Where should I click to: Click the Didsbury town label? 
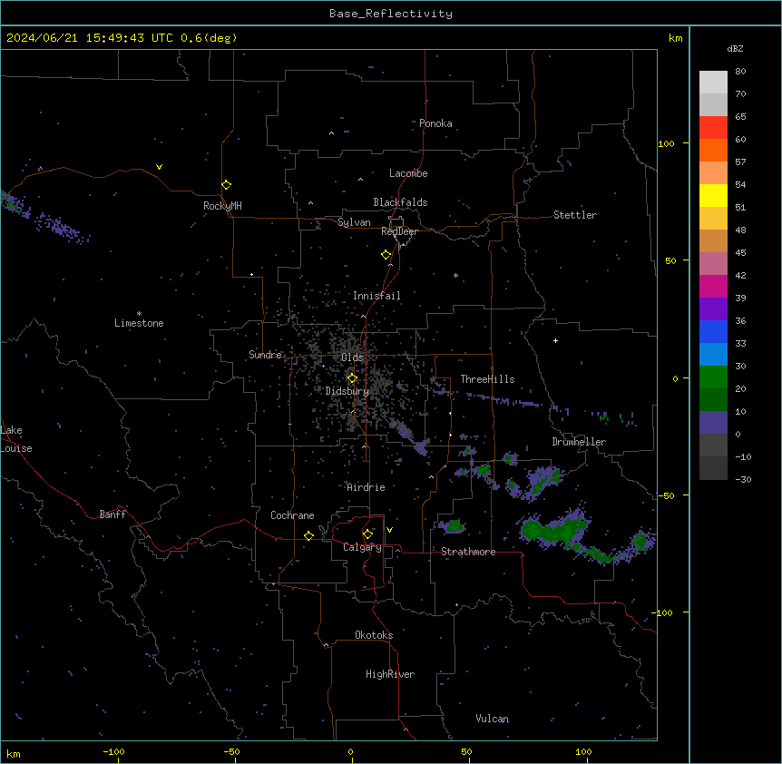point(347,391)
